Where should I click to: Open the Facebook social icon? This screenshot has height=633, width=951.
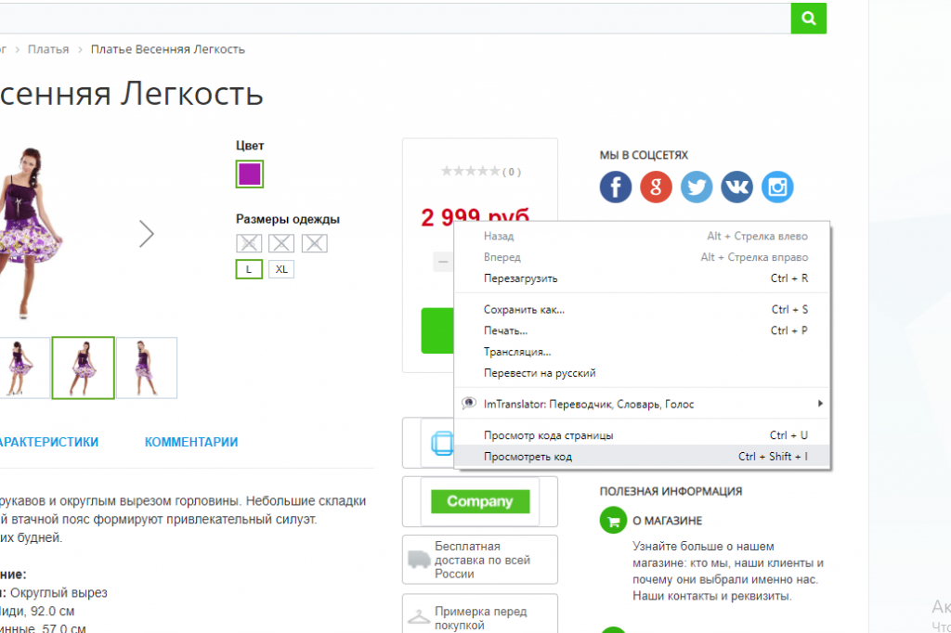pyautogui.click(x=616, y=187)
